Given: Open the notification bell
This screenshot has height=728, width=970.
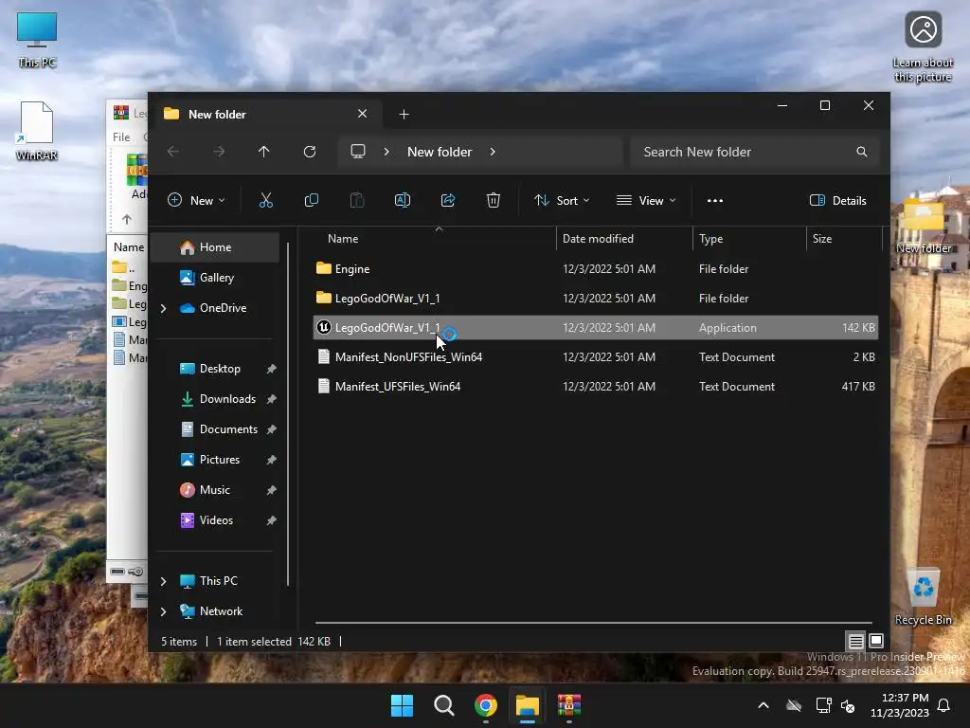Looking at the screenshot, I should point(944,705).
